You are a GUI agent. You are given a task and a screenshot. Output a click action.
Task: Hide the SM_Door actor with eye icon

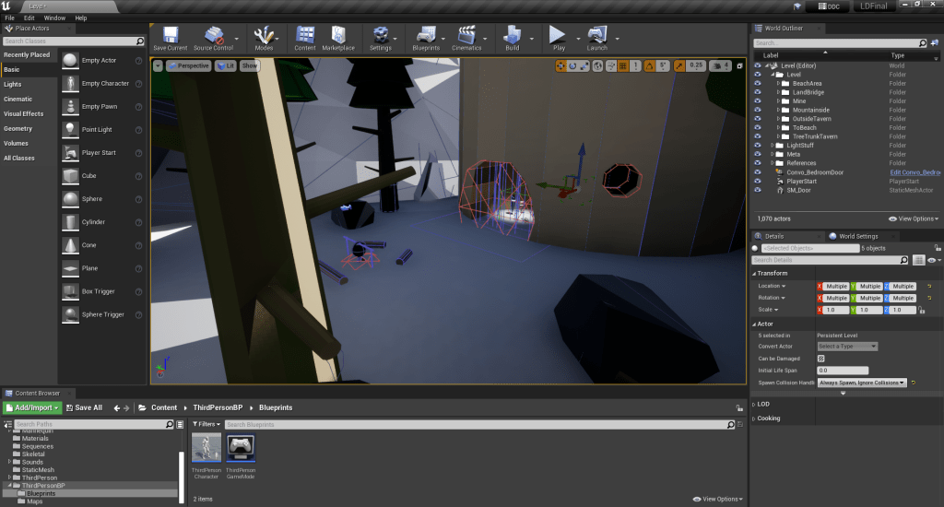pyautogui.click(x=758, y=190)
